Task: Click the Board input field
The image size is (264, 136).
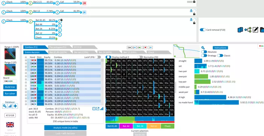Action: click(10, 81)
